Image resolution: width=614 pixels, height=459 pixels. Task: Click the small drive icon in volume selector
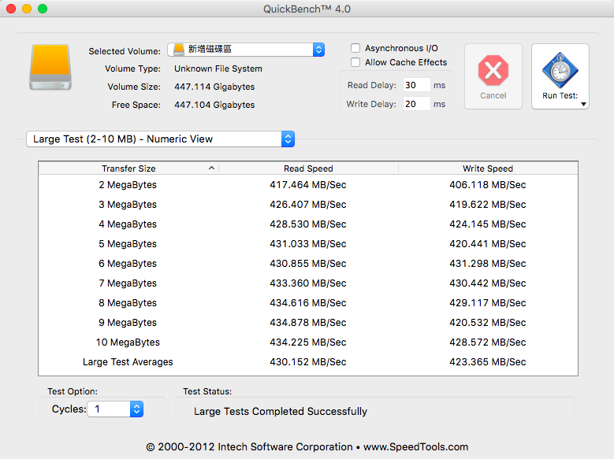[179, 50]
